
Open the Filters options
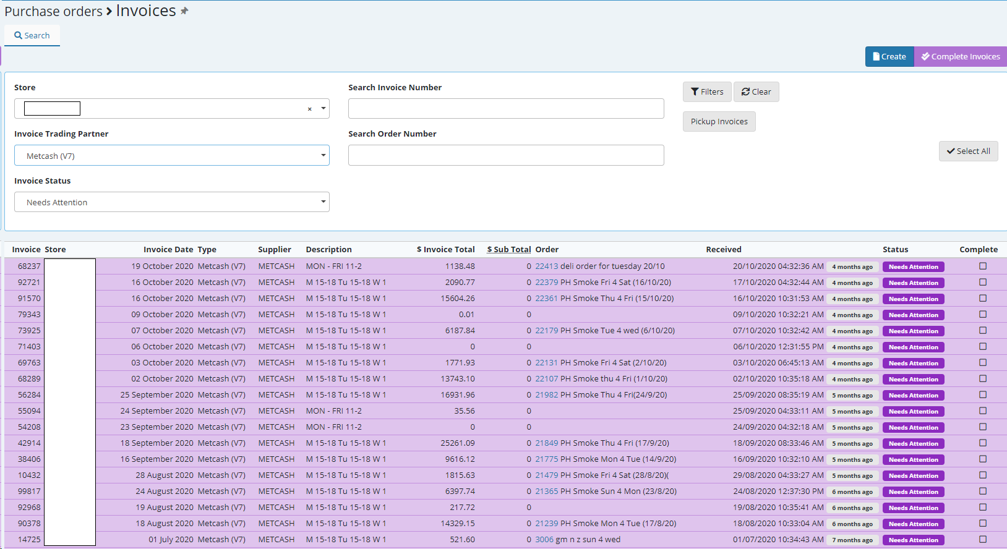(707, 91)
